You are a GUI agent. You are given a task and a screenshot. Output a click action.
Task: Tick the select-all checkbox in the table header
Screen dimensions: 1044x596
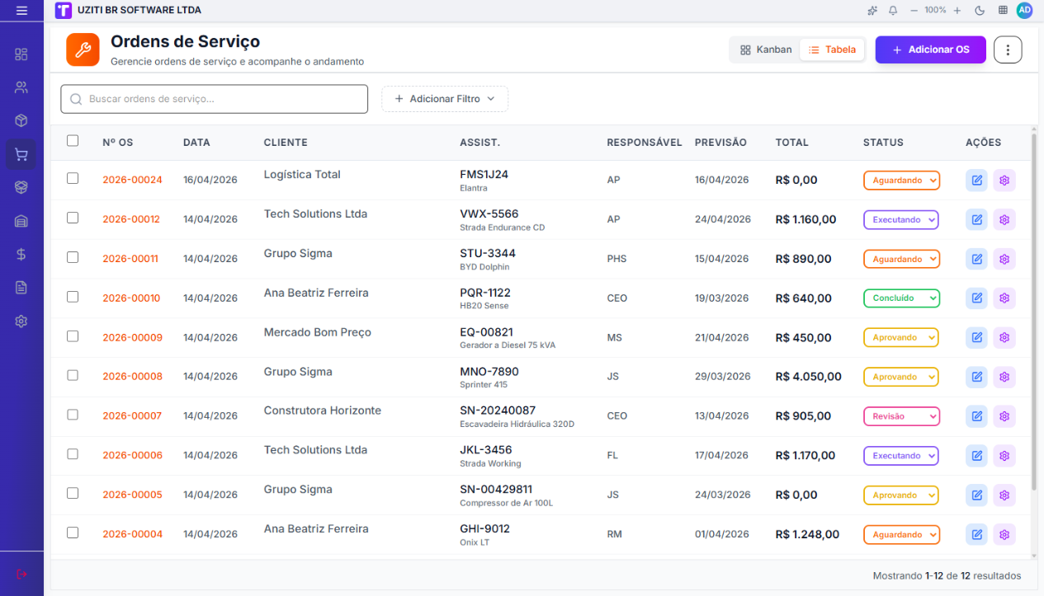pyautogui.click(x=73, y=141)
